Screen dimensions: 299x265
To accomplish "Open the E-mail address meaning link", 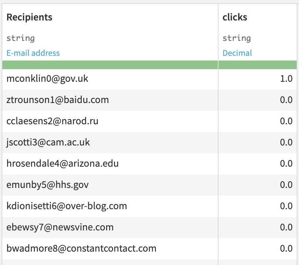I will coord(33,53).
